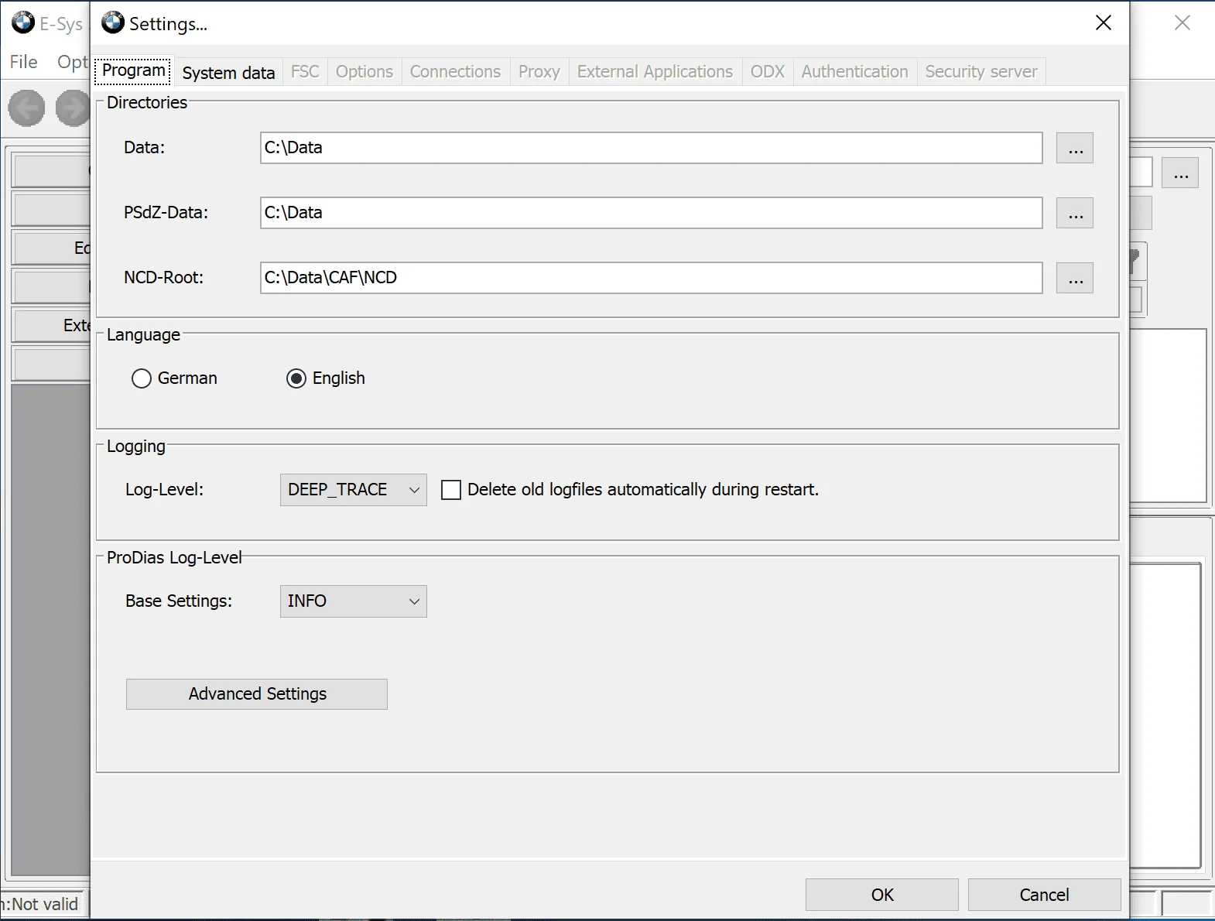The height and width of the screenshot is (921, 1215).
Task: Click the PSdZ-Data path field
Action: [x=652, y=213]
